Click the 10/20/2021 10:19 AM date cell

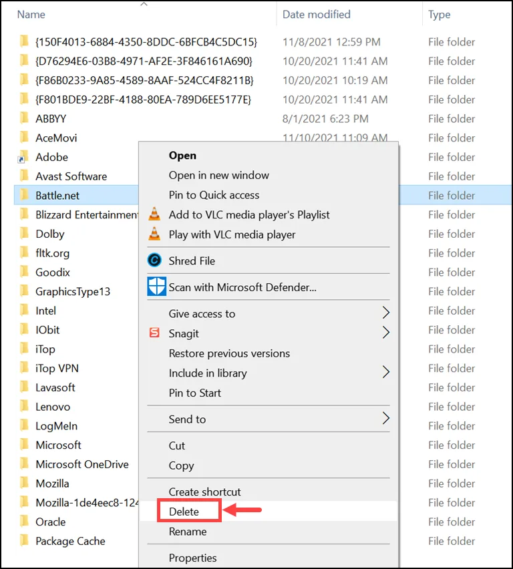[x=335, y=80]
